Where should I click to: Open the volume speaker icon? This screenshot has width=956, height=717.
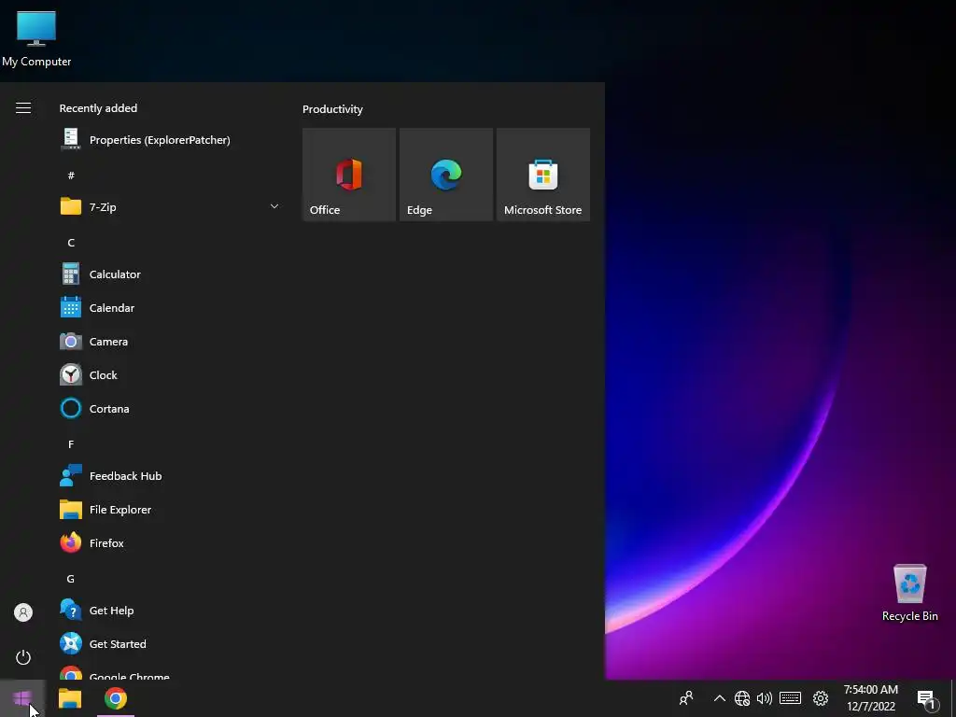[x=764, y=698]
